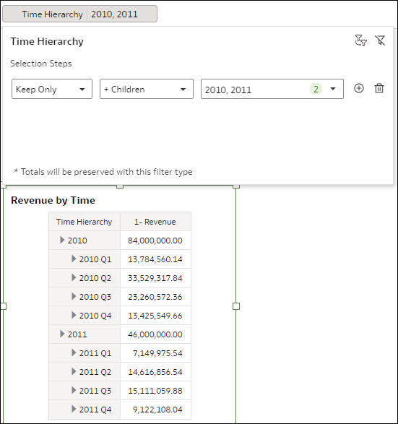Select the 23,260,572.36 revenue cell

tap(155, 297)
